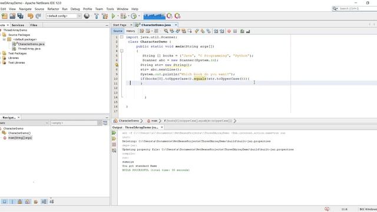Click the Profile Project icon

tap(134, 16)
